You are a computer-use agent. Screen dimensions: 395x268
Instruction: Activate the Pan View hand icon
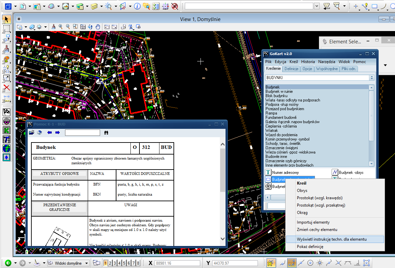pyautogui.click(x=98, y=27)
